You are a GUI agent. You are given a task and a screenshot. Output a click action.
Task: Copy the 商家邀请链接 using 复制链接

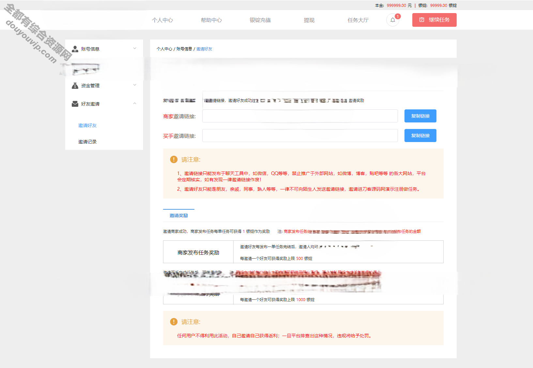point(420,116)
